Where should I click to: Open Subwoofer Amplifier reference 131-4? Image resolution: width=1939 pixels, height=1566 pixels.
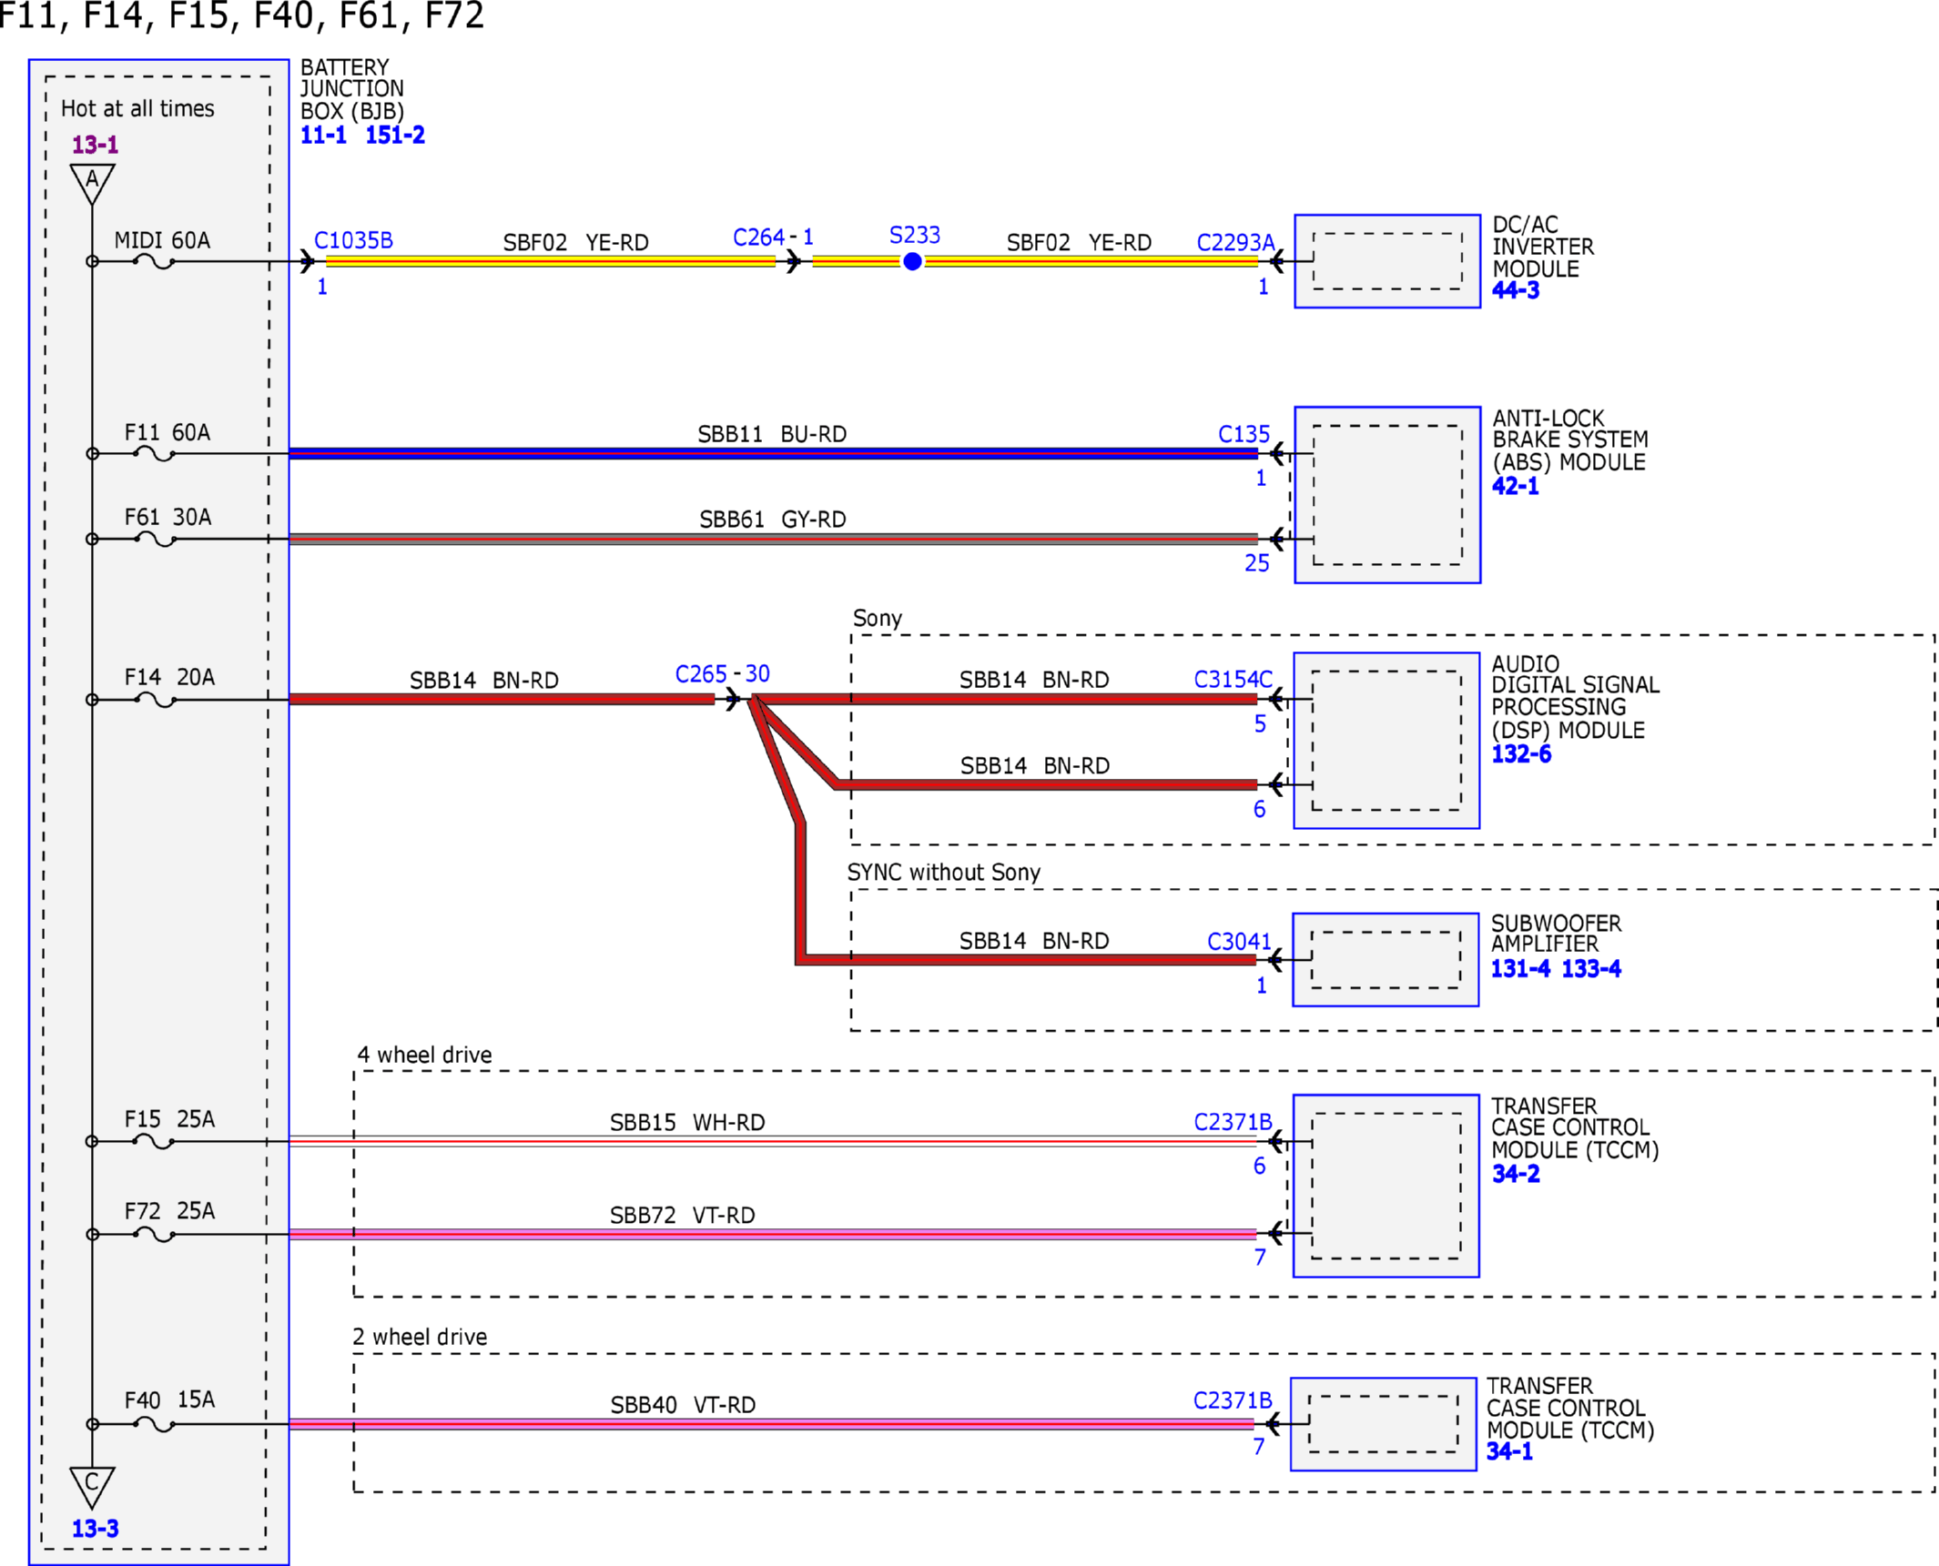tap(1520, 968)
